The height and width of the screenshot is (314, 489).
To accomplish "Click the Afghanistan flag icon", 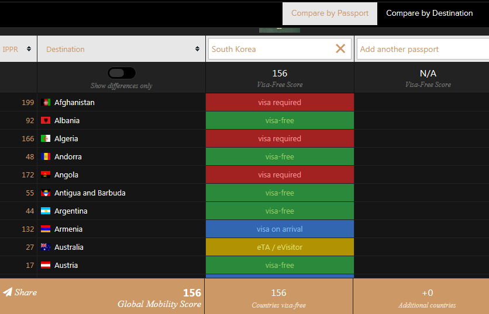I will (x=46, y=102).
